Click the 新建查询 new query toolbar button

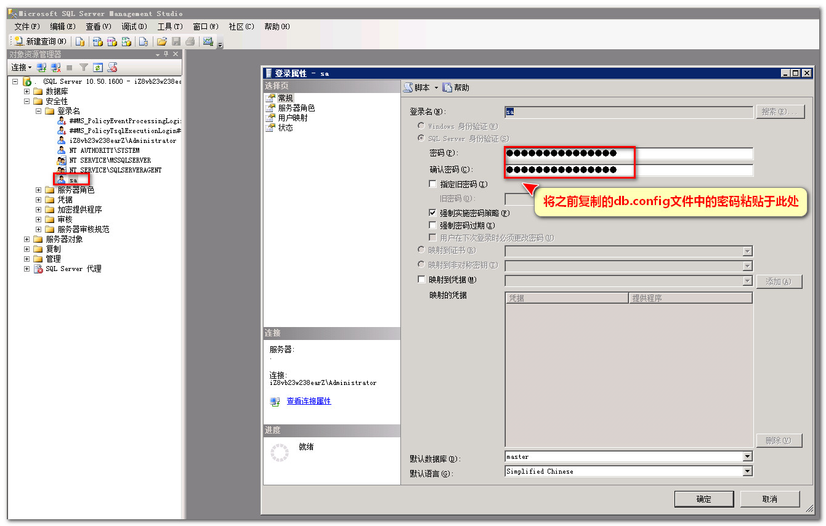[41, 41]
